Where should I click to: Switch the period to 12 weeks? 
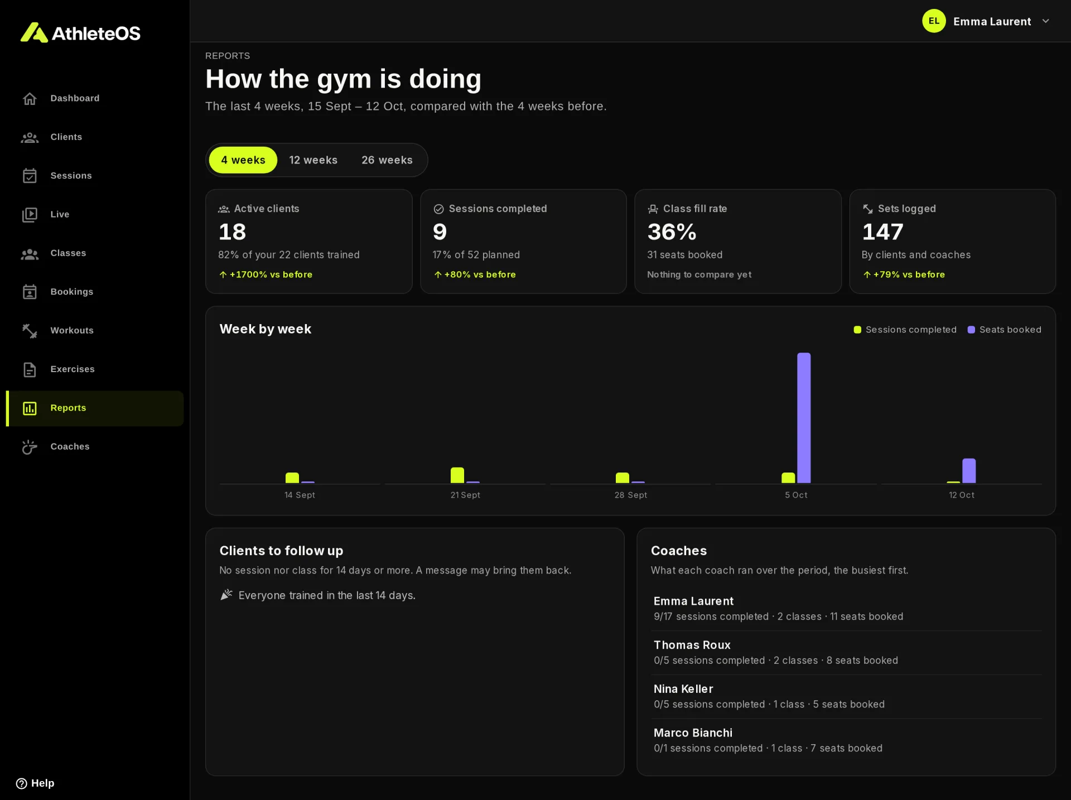(x=313, y=160)
